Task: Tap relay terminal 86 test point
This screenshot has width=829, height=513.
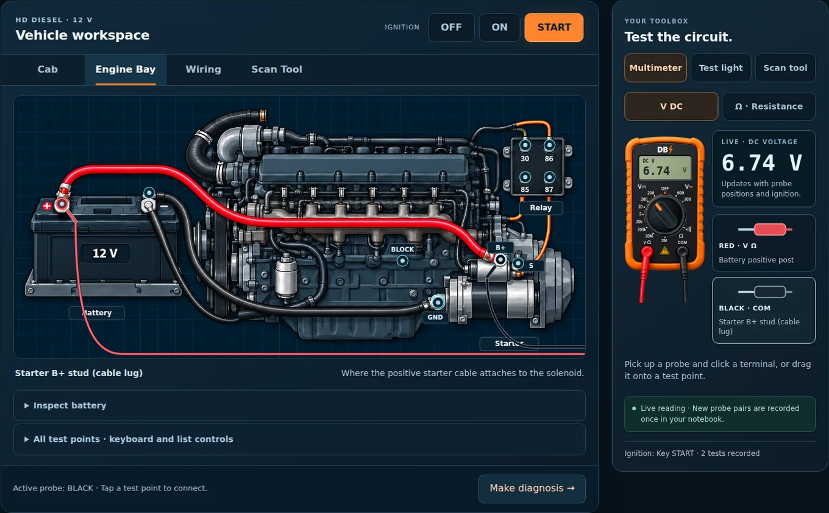Action: tap(549, 145)
